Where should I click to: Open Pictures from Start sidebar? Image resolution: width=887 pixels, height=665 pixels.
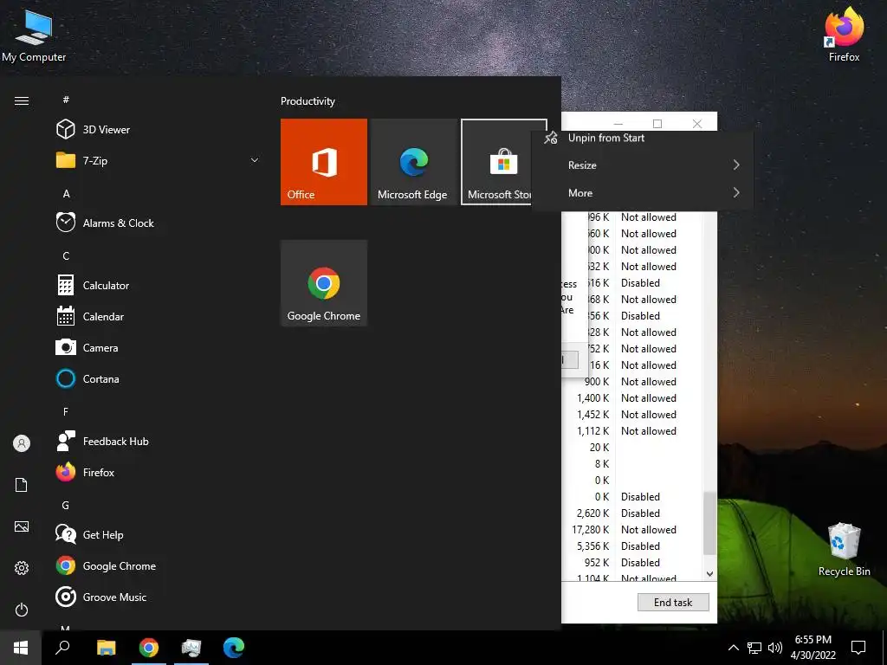pos(22,526)
